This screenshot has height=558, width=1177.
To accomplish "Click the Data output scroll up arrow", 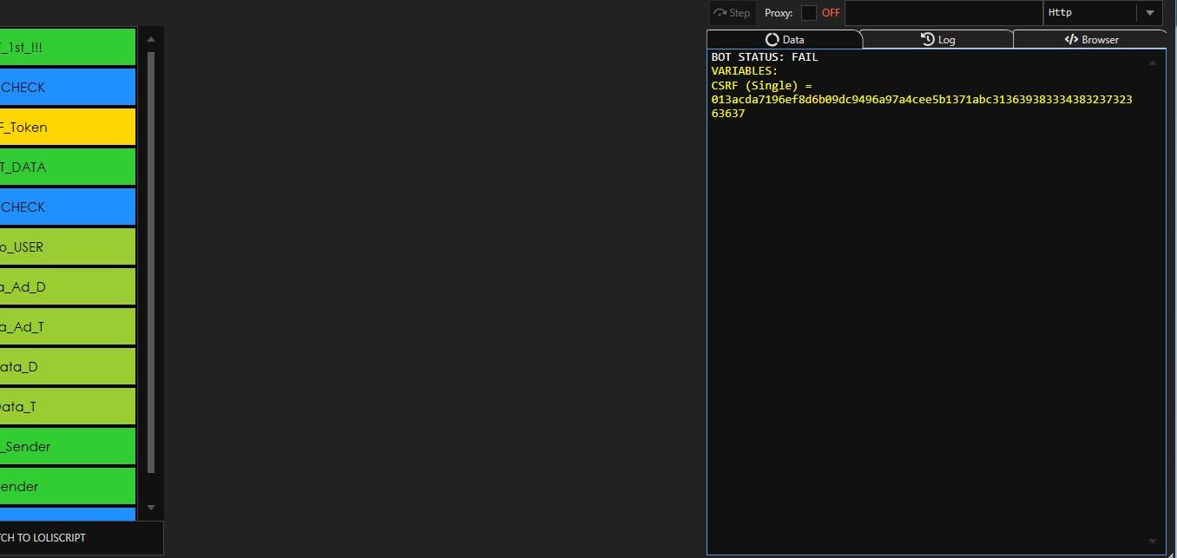I will (1153, 62).
